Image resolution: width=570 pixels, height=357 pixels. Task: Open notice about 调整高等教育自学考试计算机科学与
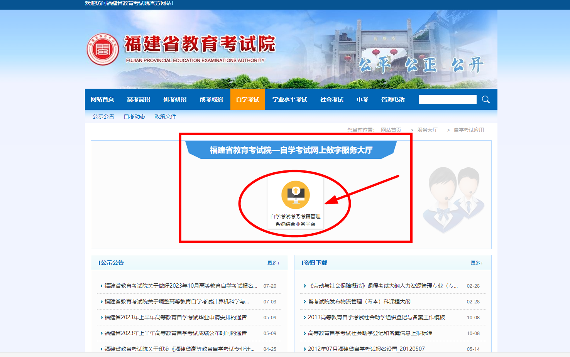point(177,301)
